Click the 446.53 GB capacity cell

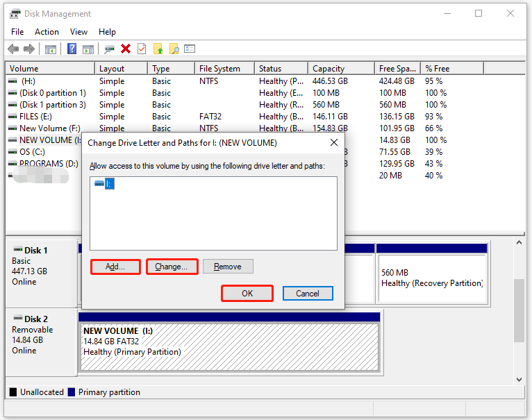pos(330,81)
